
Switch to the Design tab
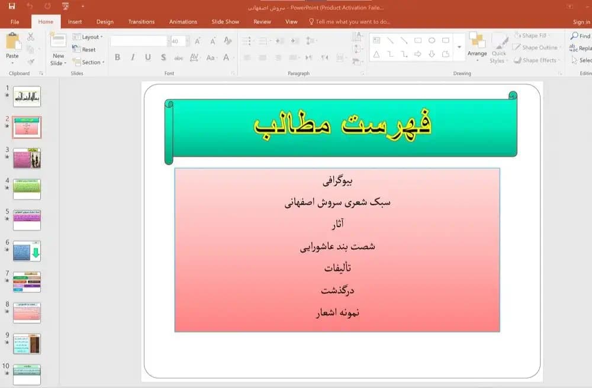pos(105,22)
